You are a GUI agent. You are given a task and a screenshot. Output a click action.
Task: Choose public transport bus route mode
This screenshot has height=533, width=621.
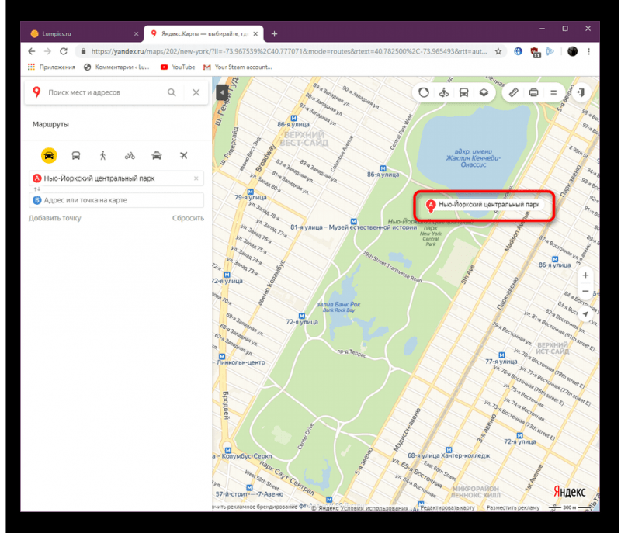click(76, 155)
